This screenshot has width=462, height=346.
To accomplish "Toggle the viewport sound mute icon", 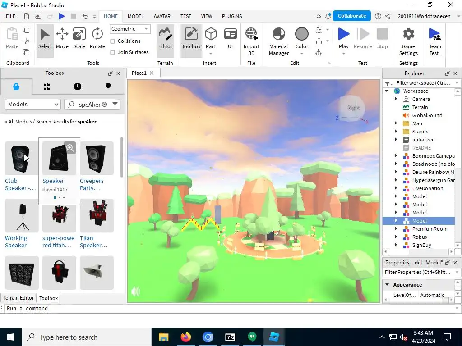I will (x=135, y=291).
